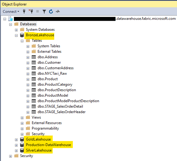Expand the Production-DataWarehouse database node
This screenshot has height=161, width=177.
[x=16, y=145]
